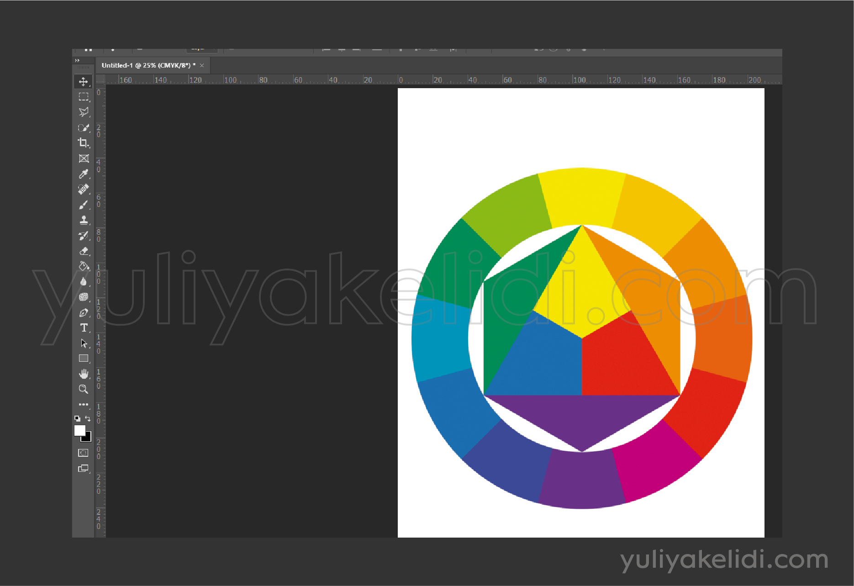
Task: Select the Zoom tool
Action: click(x=83, y=389)
